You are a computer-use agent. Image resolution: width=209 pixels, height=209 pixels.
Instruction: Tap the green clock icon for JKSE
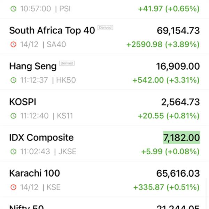coord(14,152)
